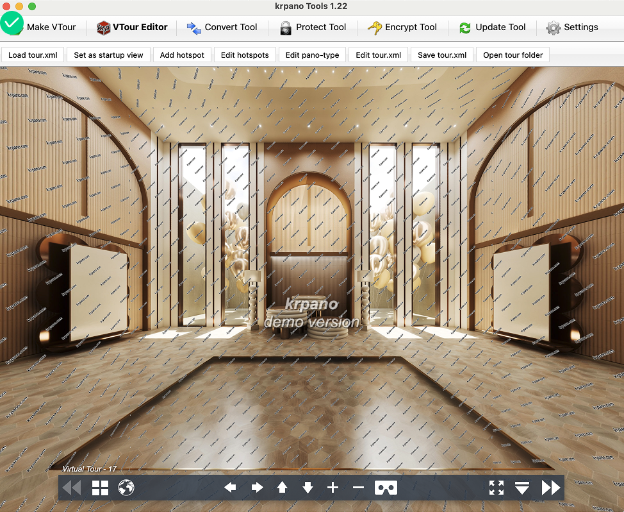Open the Settings tab
Viewport: 624px width, 512px height.
click(572, 27)
